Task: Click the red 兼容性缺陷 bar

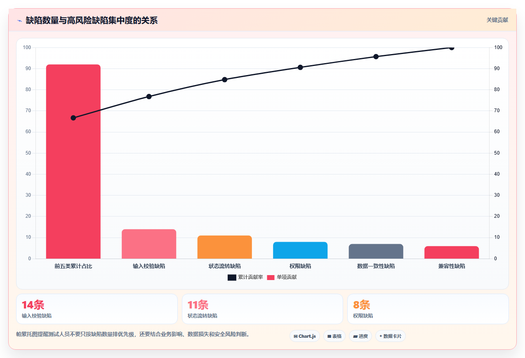Action: point(452,252)
